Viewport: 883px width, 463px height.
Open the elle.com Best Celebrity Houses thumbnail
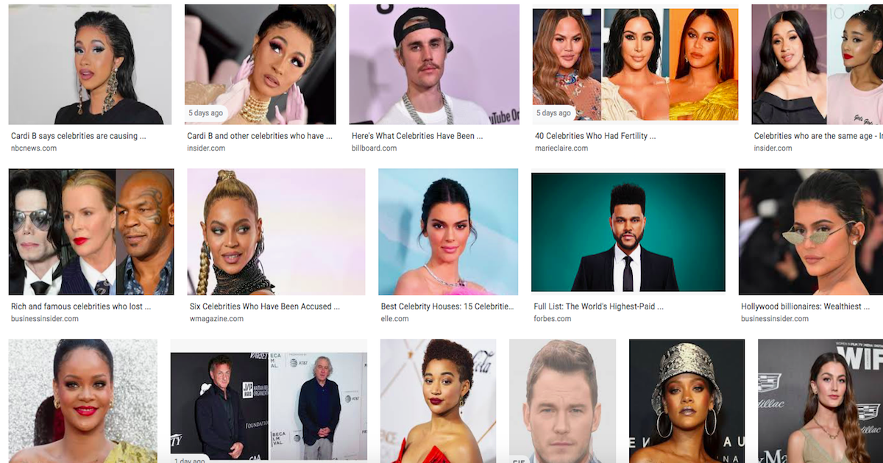[x=448, y=232]
